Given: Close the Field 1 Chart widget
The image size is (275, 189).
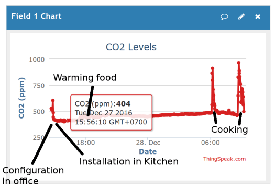Looking at the screenshot, I should pyautogui.click(x=258, y=17).
